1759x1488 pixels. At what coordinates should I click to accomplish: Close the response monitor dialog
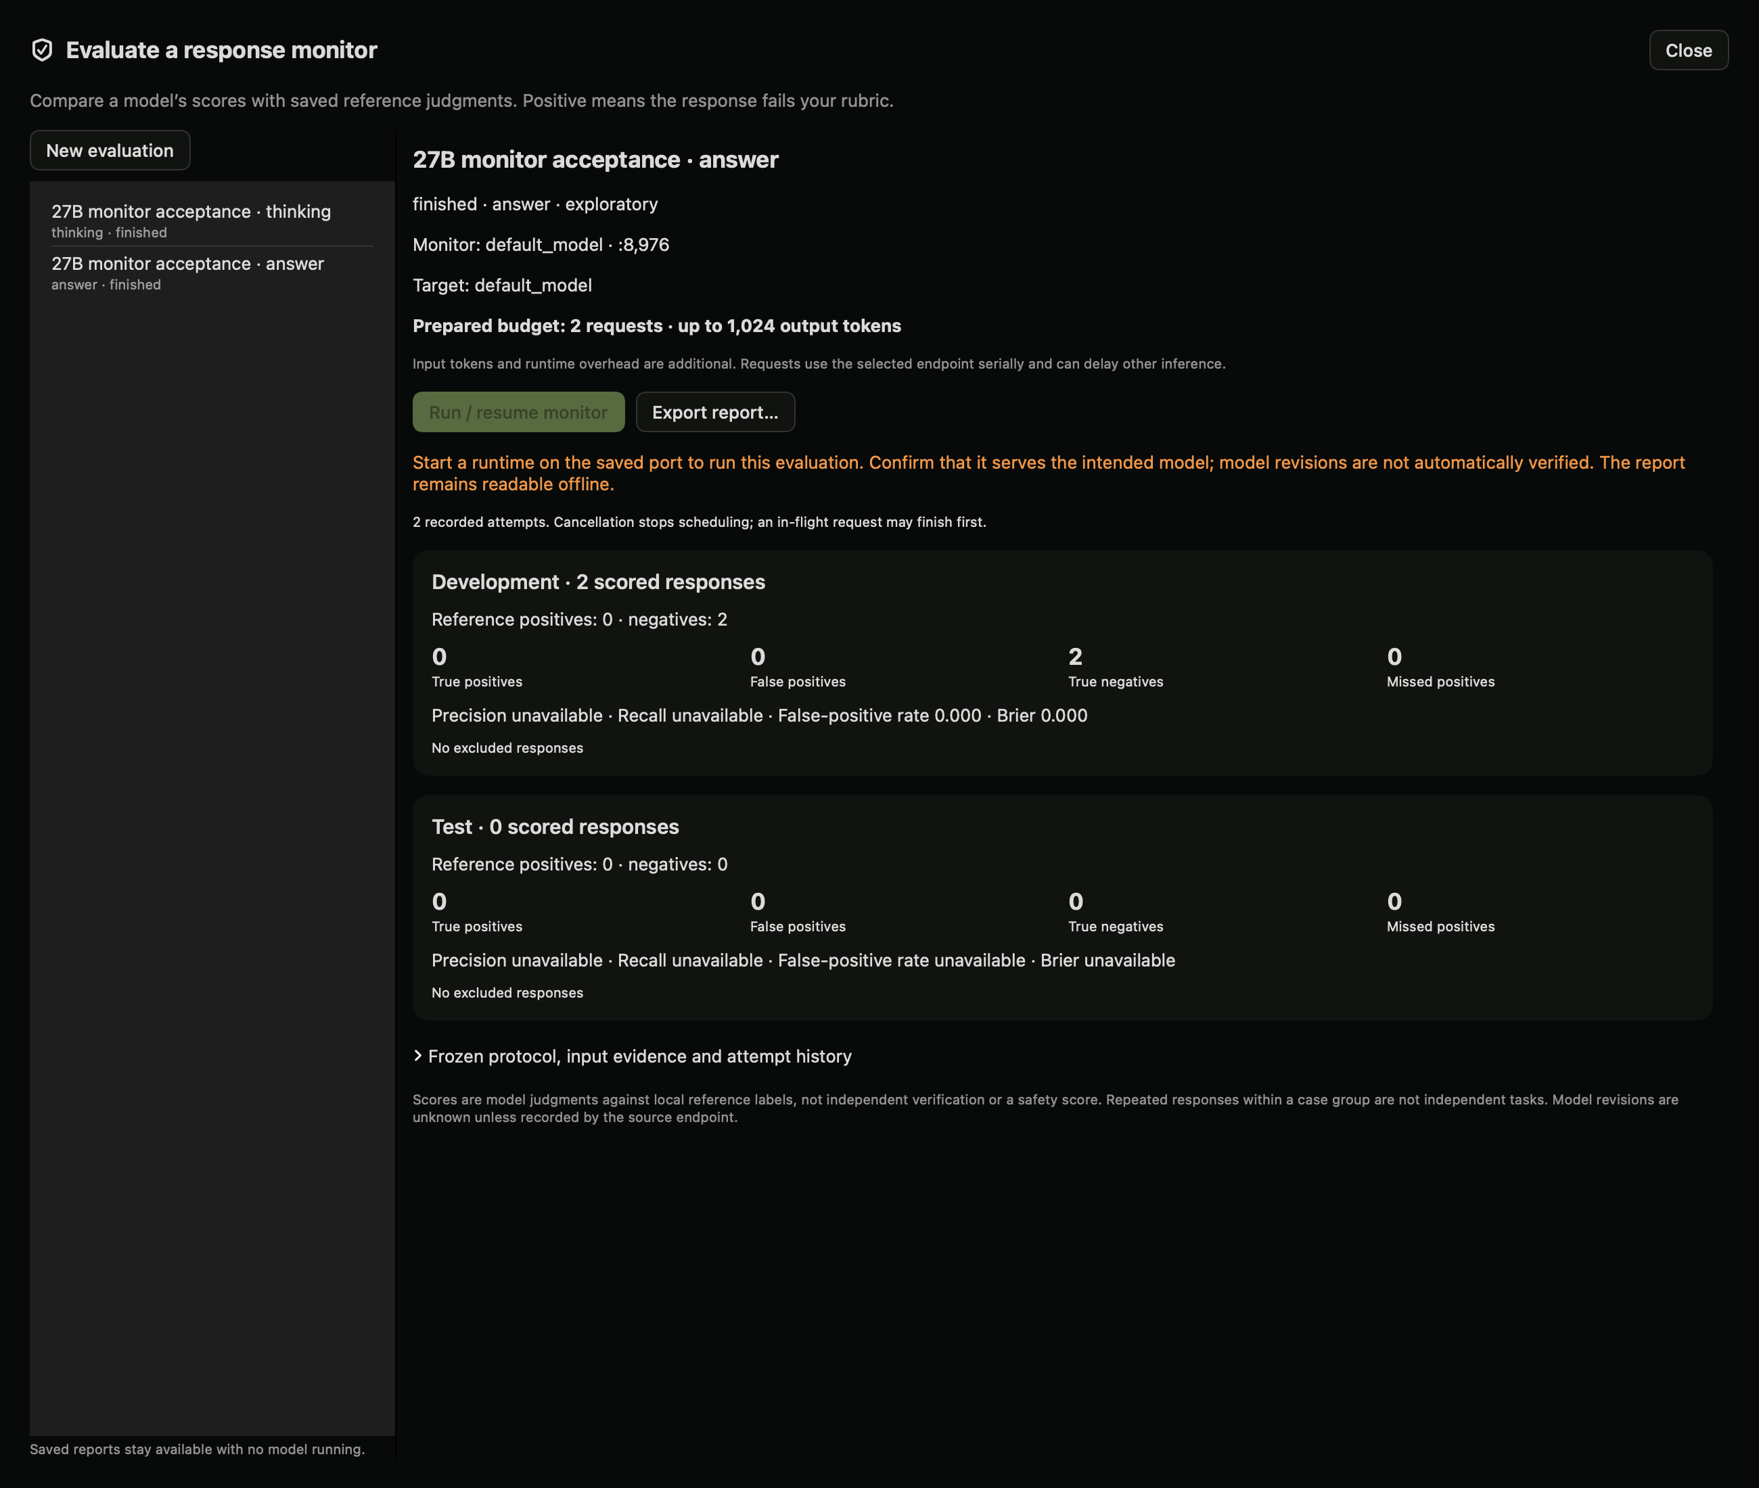click(1688, 51)
